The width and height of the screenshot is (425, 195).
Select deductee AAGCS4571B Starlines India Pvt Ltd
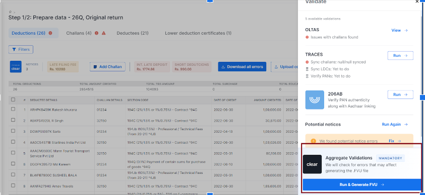coord(58,142)
